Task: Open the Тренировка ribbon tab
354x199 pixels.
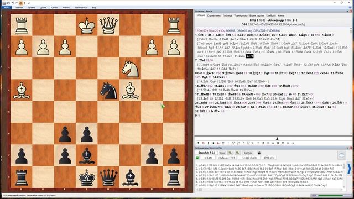Action: click(x=81, y=7)
